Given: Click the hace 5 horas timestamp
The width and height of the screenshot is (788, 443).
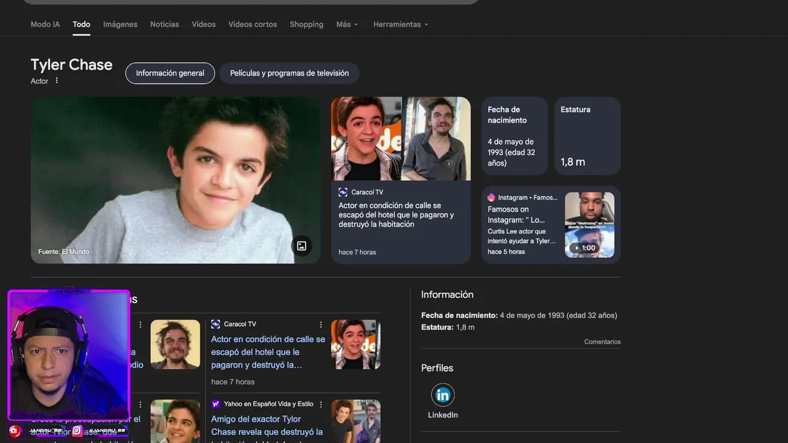Looking at the screenshot, I should (x=506, y=252).
